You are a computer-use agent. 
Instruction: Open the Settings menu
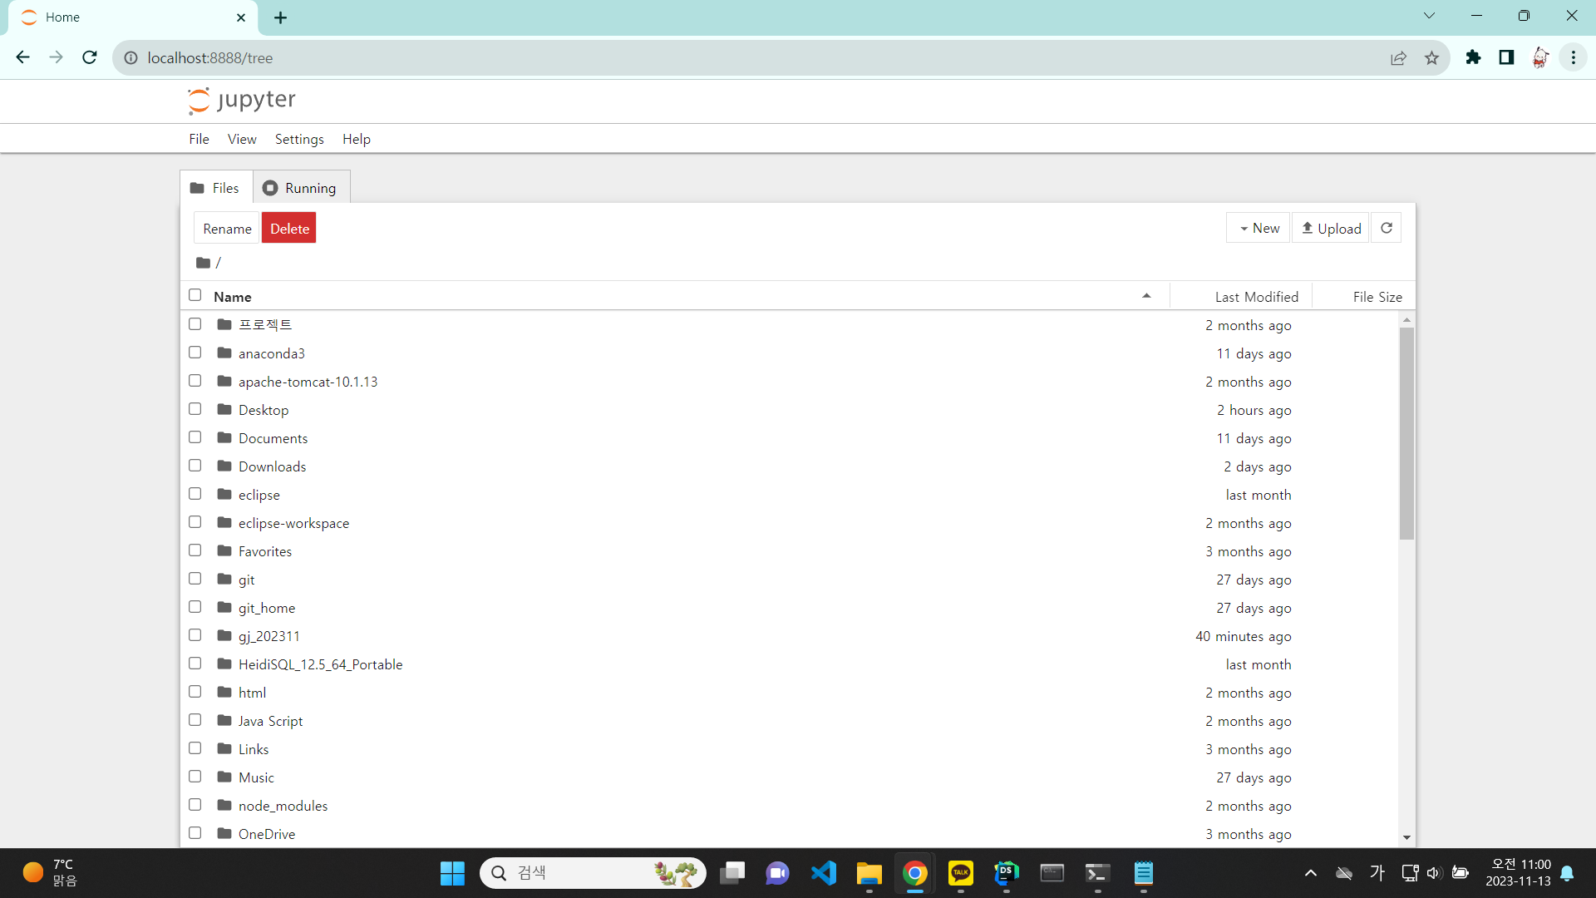point(299,139)
